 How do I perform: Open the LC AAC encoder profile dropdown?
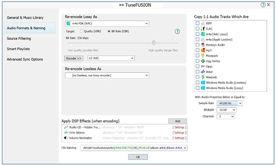pyautogui.click(x=111, y=58)
